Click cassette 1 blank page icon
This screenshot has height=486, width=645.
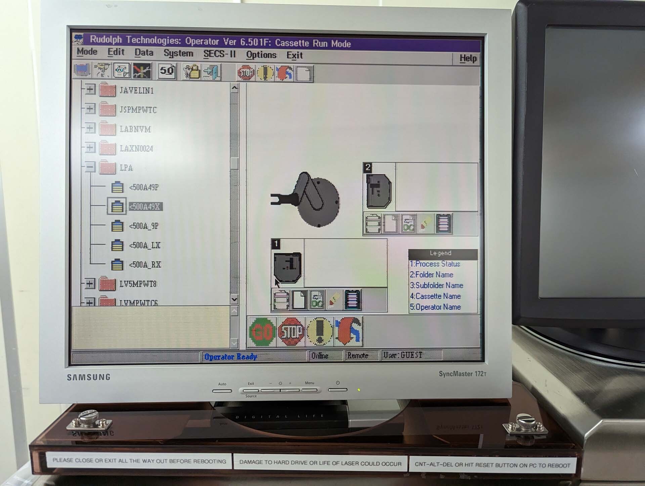(299, 299)
